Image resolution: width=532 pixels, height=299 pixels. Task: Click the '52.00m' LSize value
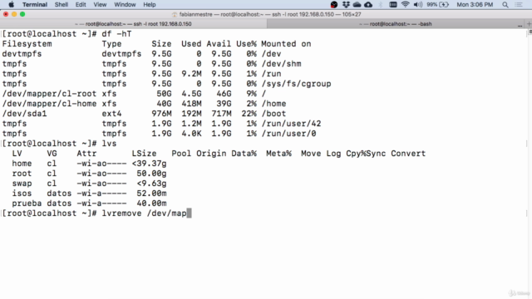point(151,194)
